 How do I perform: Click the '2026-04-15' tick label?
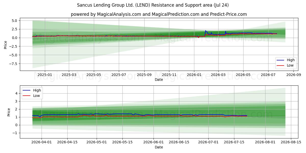tap(68, 142)
